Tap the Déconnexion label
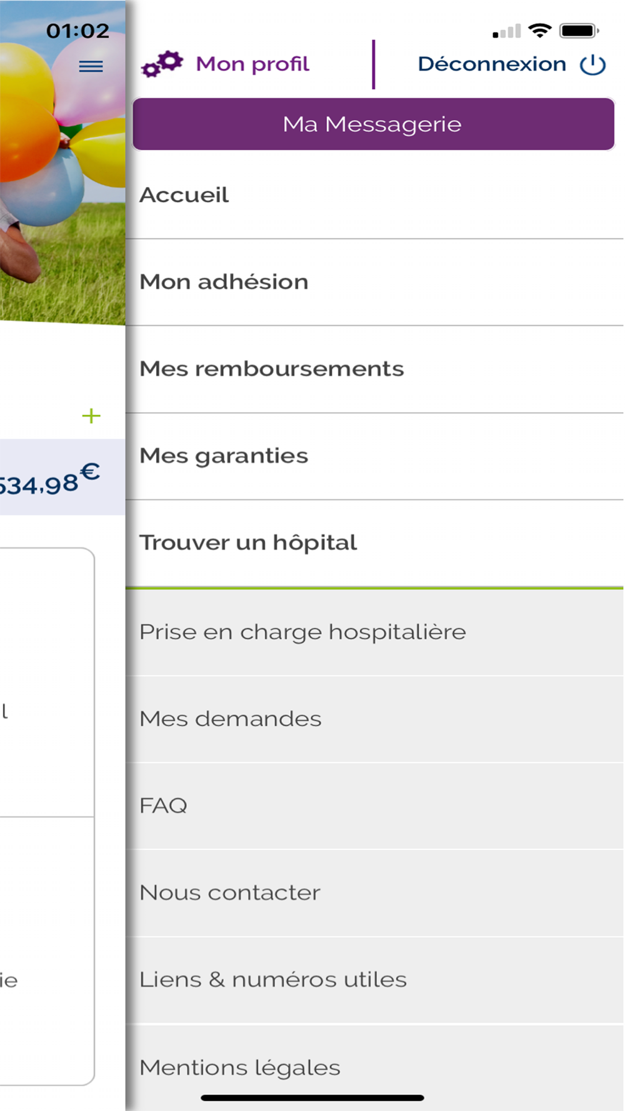 coord(491,64)
